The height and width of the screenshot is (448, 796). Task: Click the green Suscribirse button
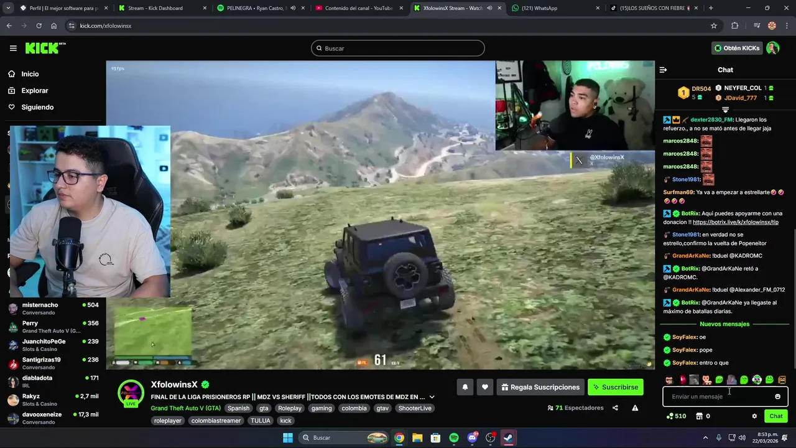click(x=616, y=387)
